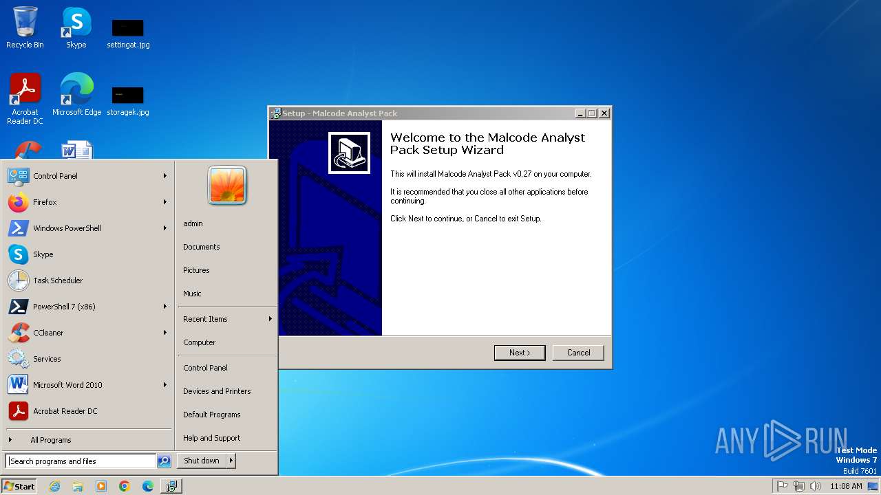Click the Shut down button
This screenshot has height=495, width=881.
[x=202, y=461]
